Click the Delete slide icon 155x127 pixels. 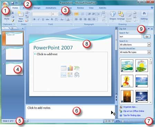point(27,21)
